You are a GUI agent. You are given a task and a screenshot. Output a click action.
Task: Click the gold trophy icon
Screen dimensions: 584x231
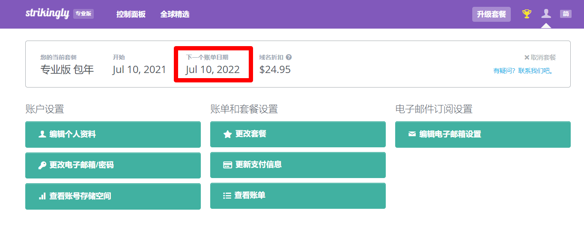[x=527, y=14]
